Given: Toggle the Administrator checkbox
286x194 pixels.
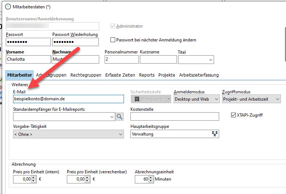Looking at the screenshot, I should pos(113,26).
